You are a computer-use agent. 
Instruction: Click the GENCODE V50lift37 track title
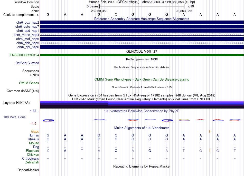point(142,51)
